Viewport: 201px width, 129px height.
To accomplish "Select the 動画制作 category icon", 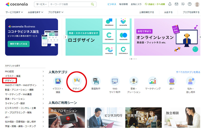I will (x=96, y=81).
